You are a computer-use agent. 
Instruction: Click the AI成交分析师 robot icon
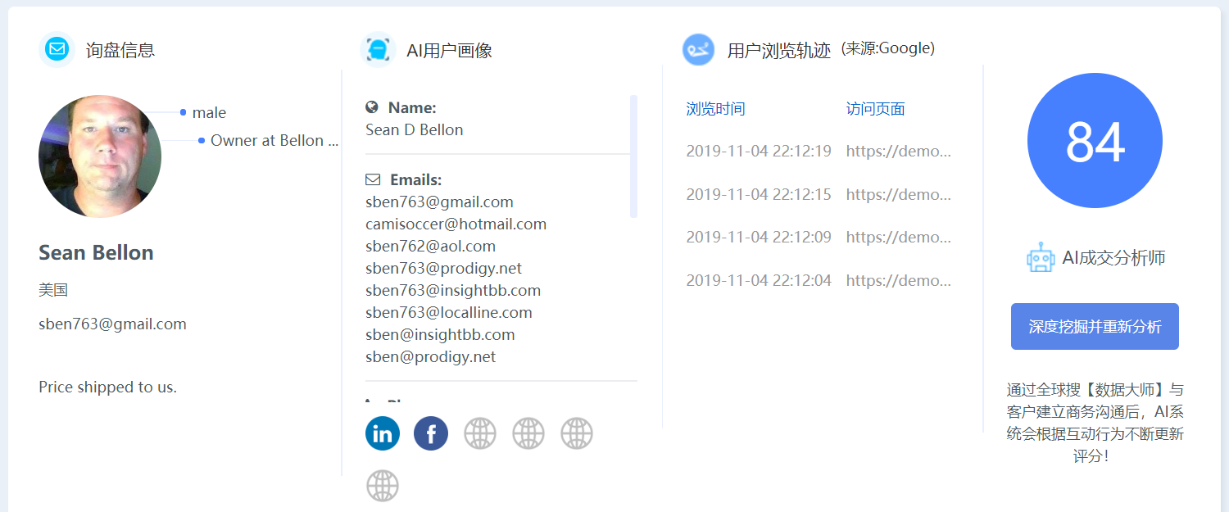pyautogui.click(x=1041, y=256)
